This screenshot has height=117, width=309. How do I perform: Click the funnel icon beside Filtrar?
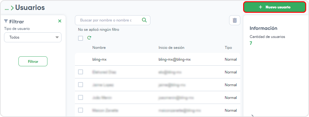click(6, 21)
